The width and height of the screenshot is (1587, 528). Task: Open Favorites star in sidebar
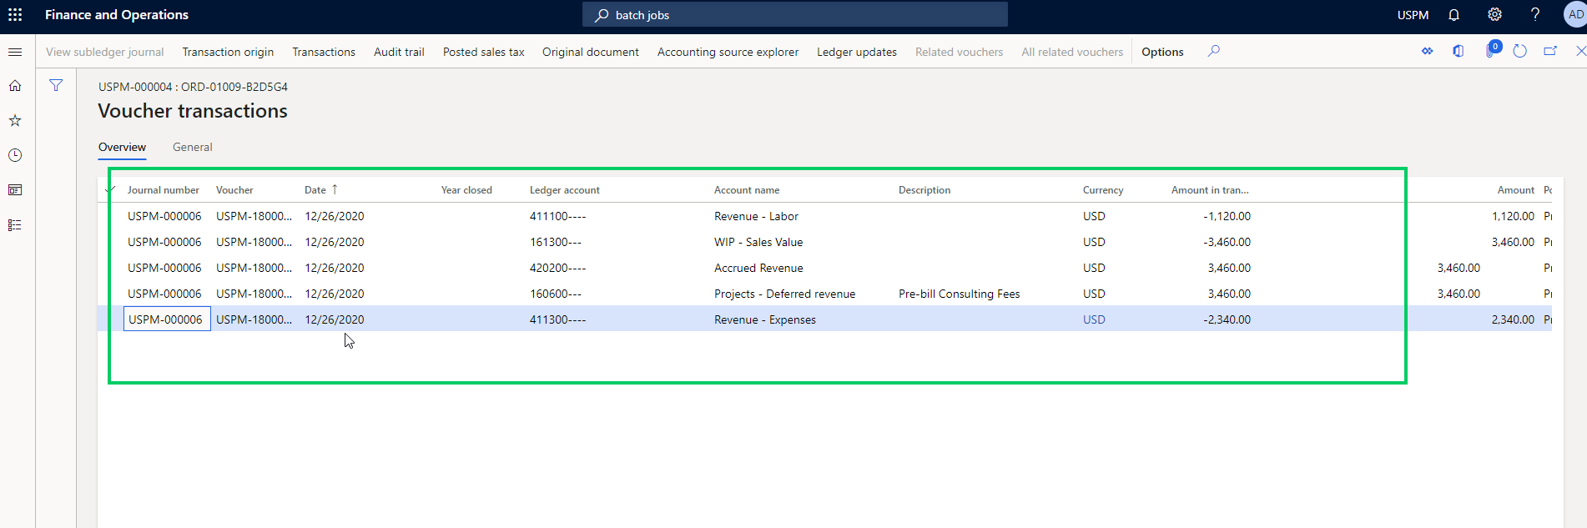(x=15, y=121)
